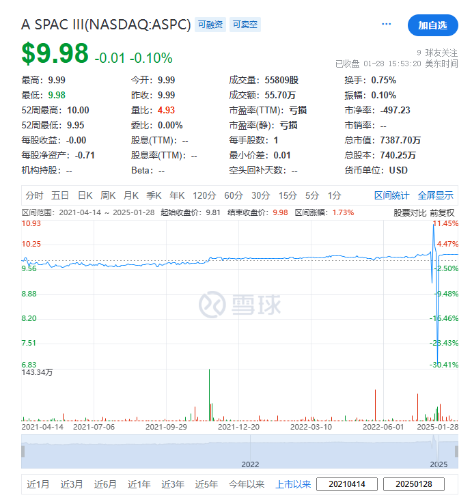Select the 近1月 time range
This screenshot has height=502, width=472.
pyautogui.click(x=38, y=484)
